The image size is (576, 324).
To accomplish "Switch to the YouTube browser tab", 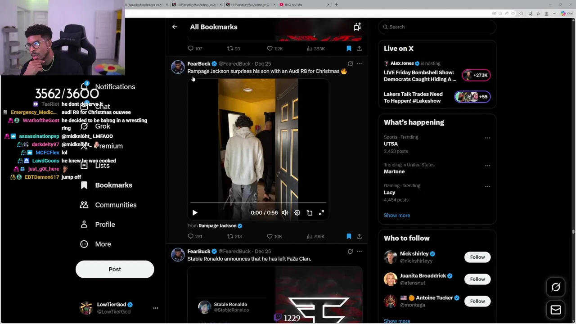I will pos(304,4).
